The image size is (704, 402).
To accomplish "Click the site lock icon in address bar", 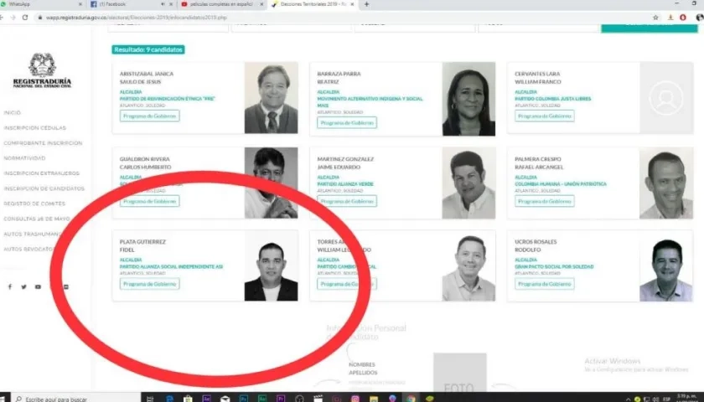I will coord(40,18).
